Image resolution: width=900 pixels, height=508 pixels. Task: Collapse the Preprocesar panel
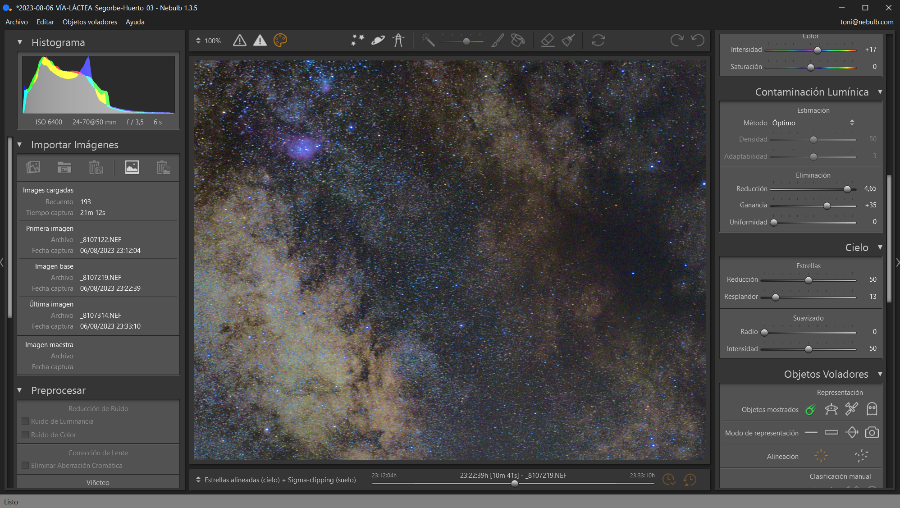click(x=20, y=390)
